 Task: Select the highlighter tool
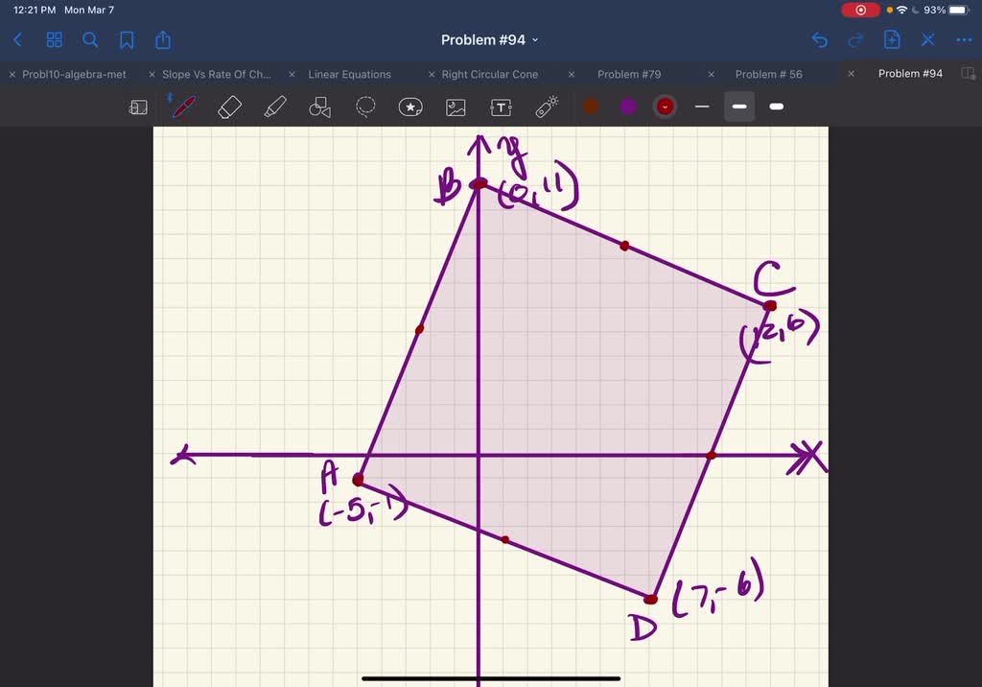click(x=274, y=107)
